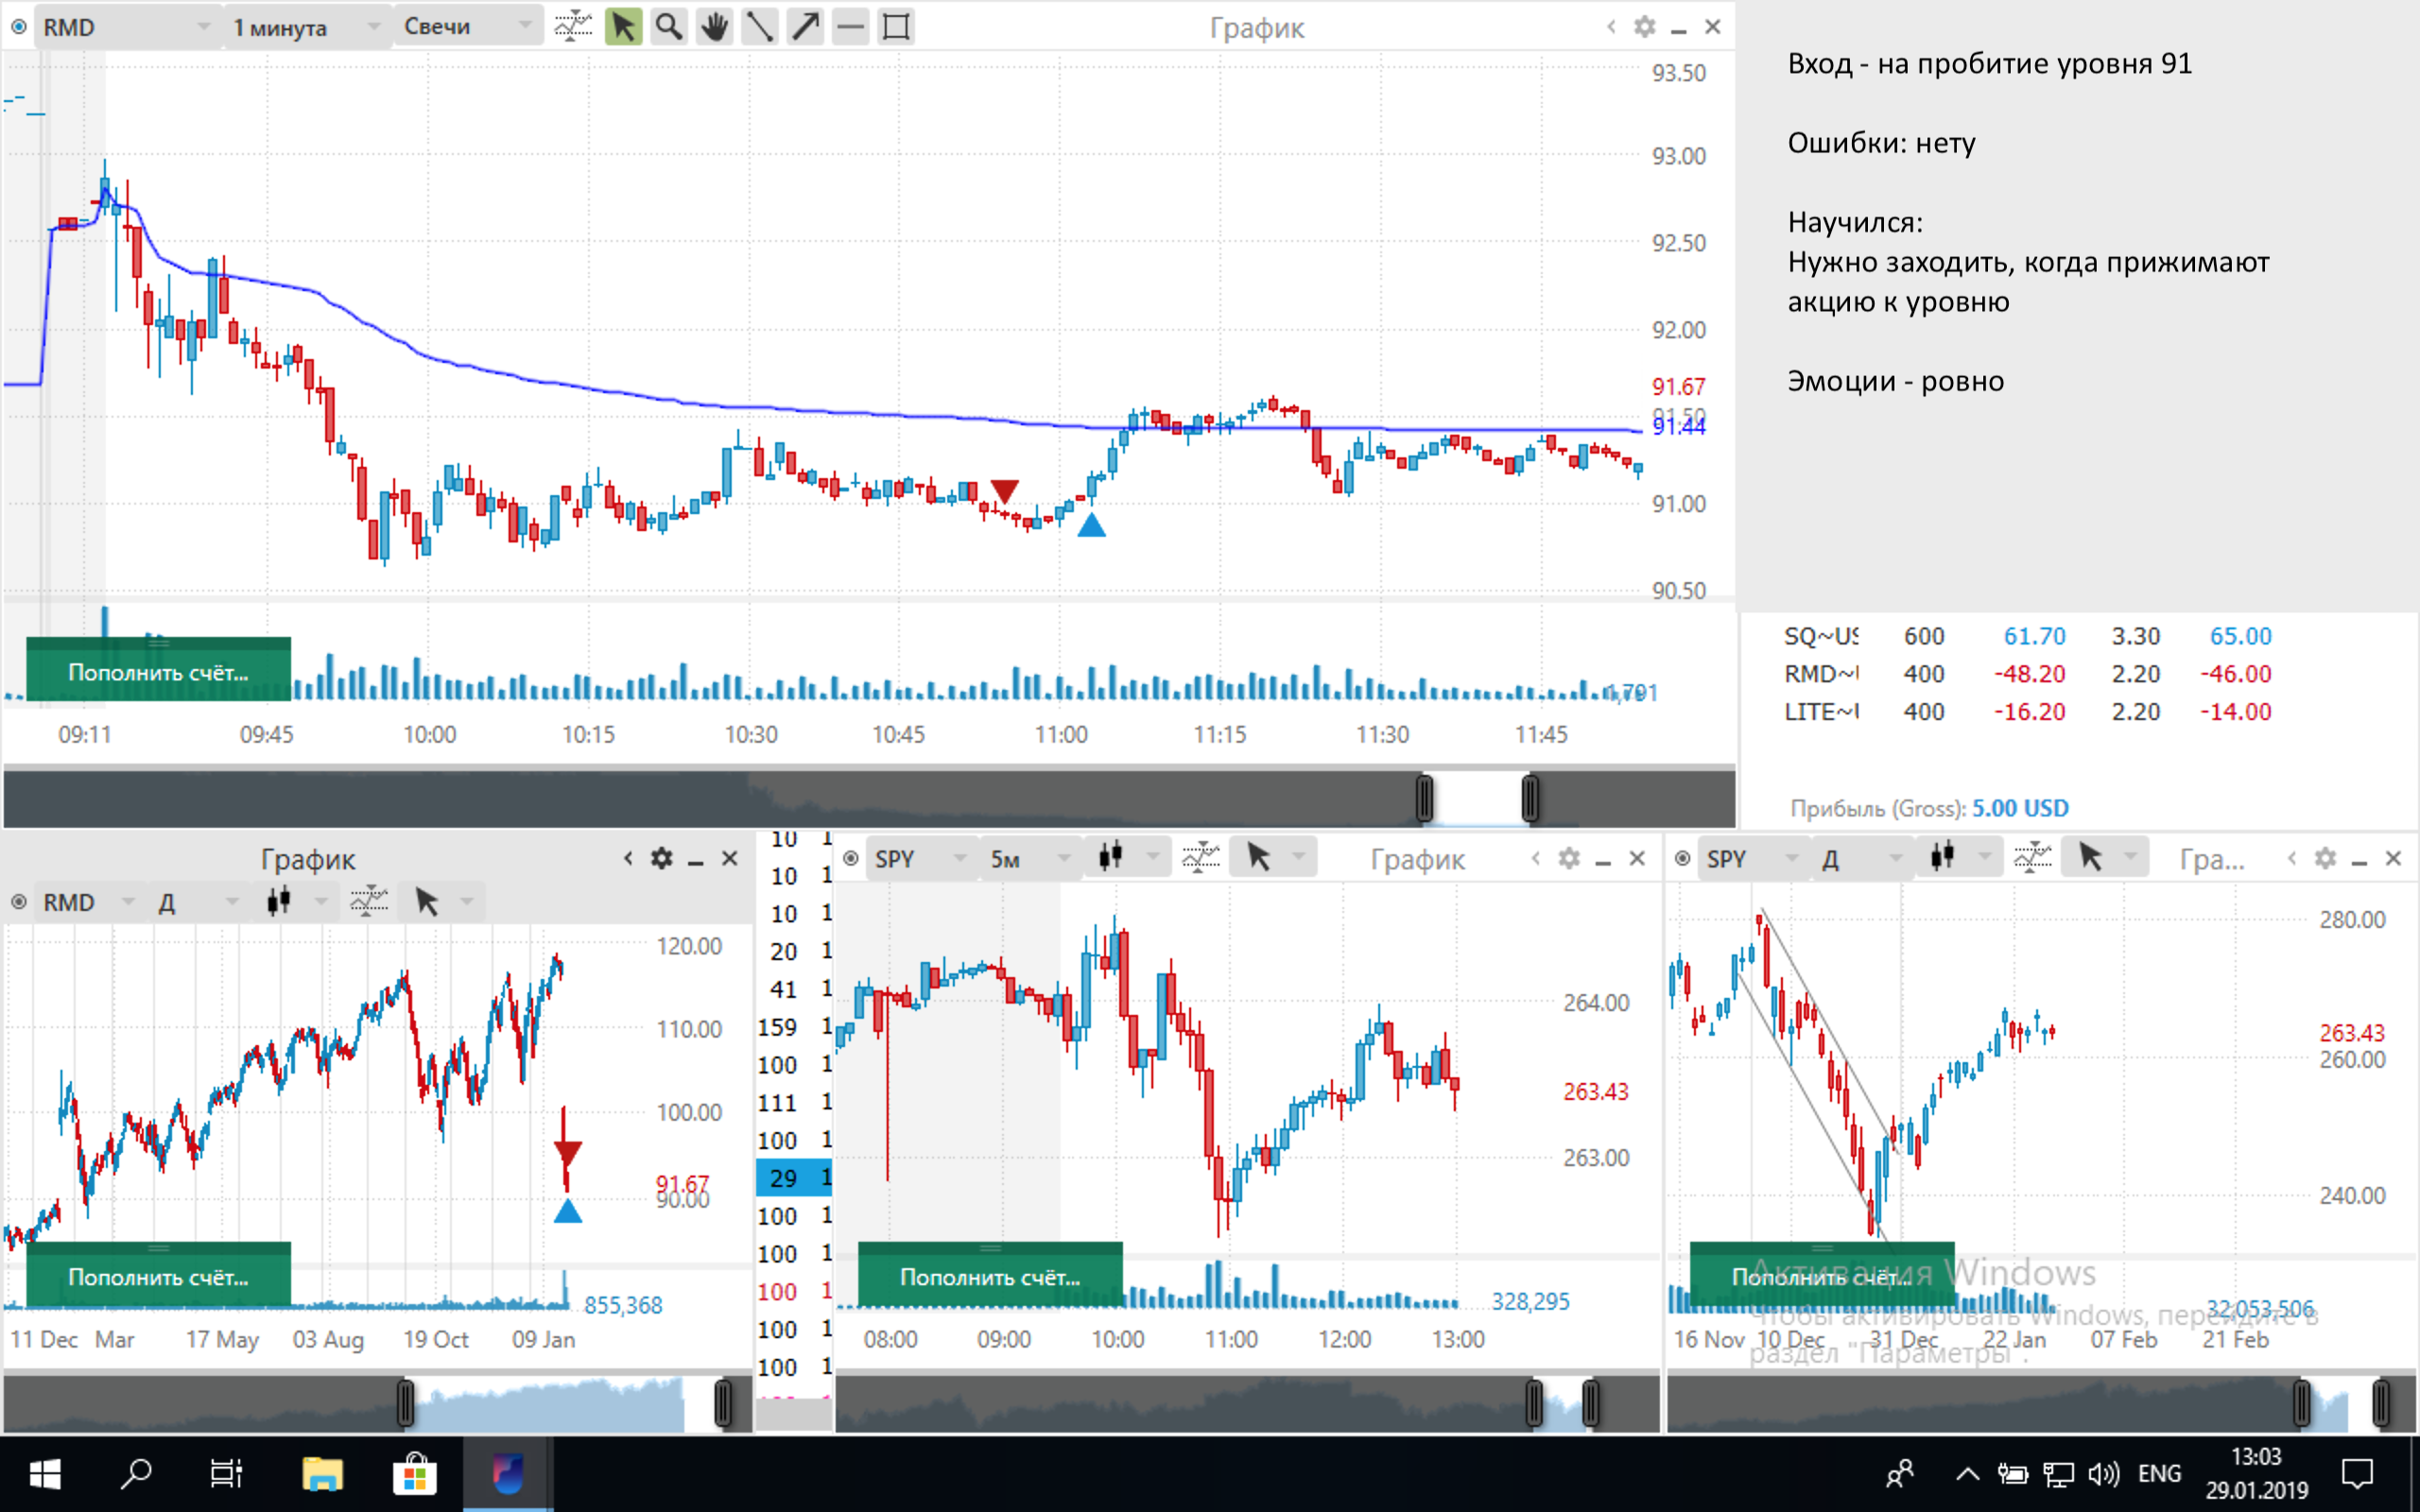
Task: Select the horizontal line tool
Action: pyautogui.click(x=851, y=27)
